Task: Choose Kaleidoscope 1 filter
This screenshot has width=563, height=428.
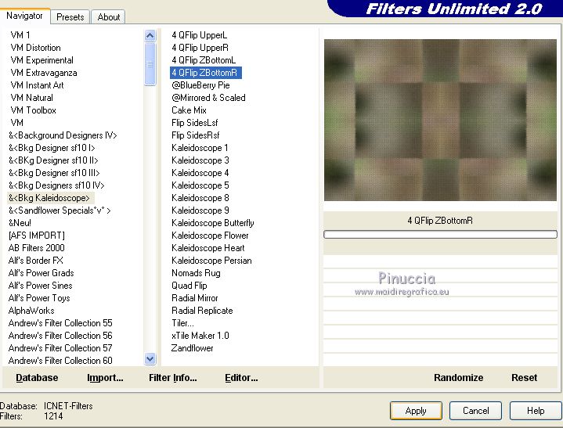Action: point(200,148)
